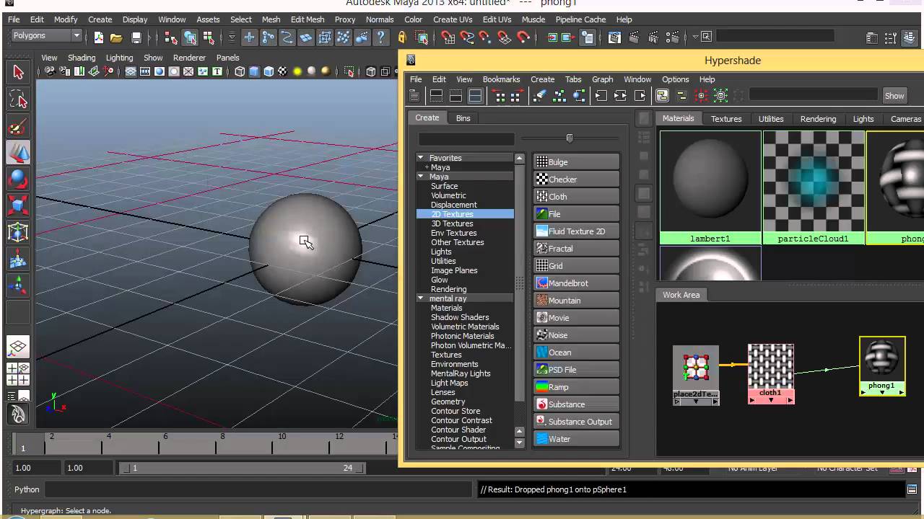The height and width of the screenshot is (519, 924).
Task: Toggle select by hierarchy mode
Action: (171, 37)
